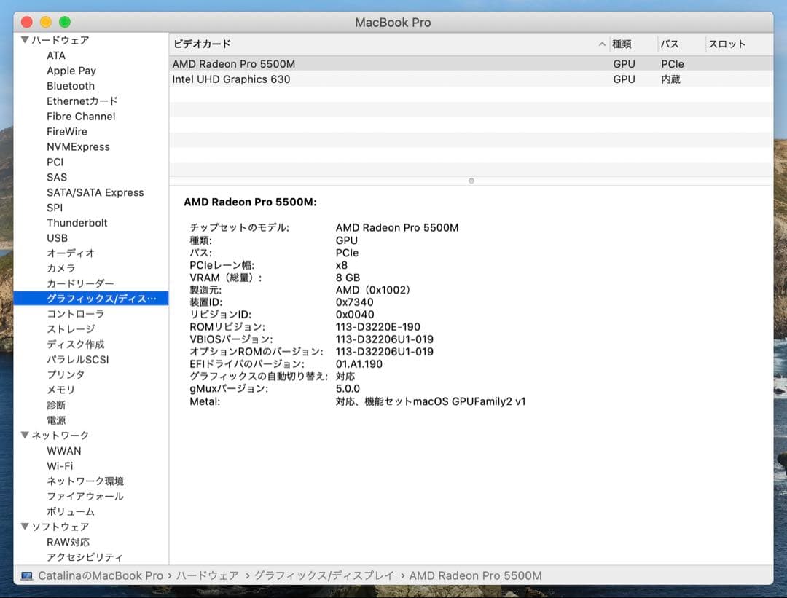The width and height of the screenshot is (787, 598).
Task: Open the カメラ information page
Action: 60,268
